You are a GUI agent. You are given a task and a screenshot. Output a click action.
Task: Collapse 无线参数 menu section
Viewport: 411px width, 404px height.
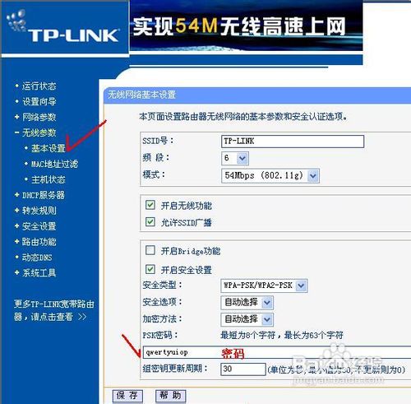pyautogui.click(x=39, y=132)
